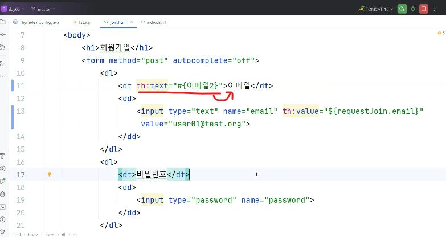Open the toolbar vertical dots menu
Screen dimensions: 446x237
[x=435, y=9]
